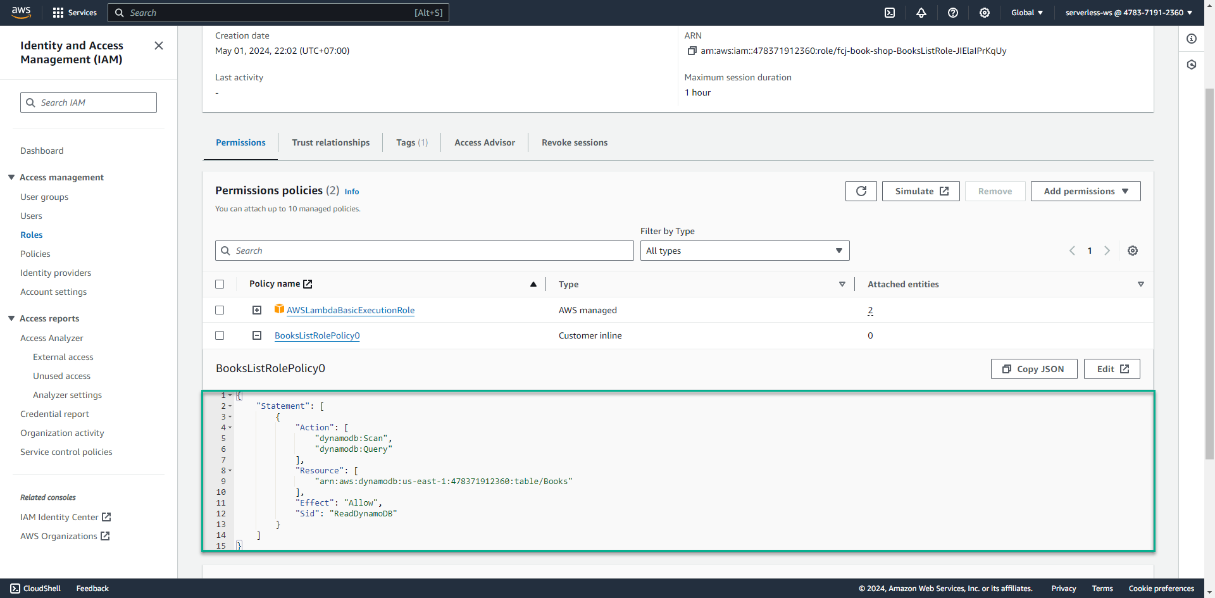Open the help question mark menu

pyautogui.click(x=953, y=13)
